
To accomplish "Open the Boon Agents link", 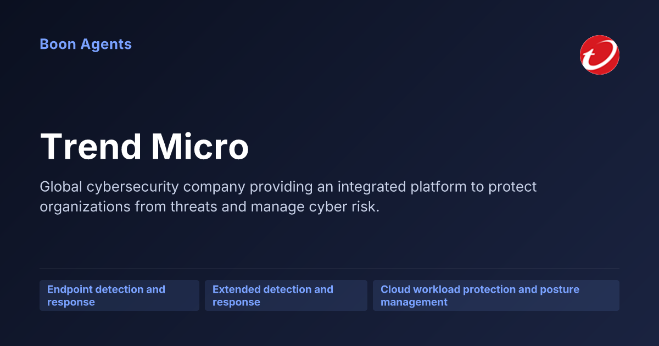I will click(x=86, y=44).
